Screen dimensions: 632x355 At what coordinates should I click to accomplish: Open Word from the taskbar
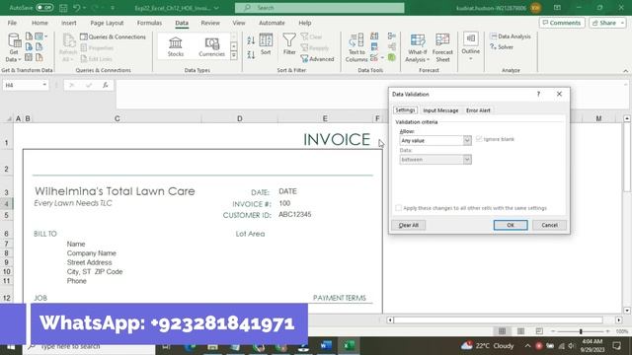pos(326,345)
